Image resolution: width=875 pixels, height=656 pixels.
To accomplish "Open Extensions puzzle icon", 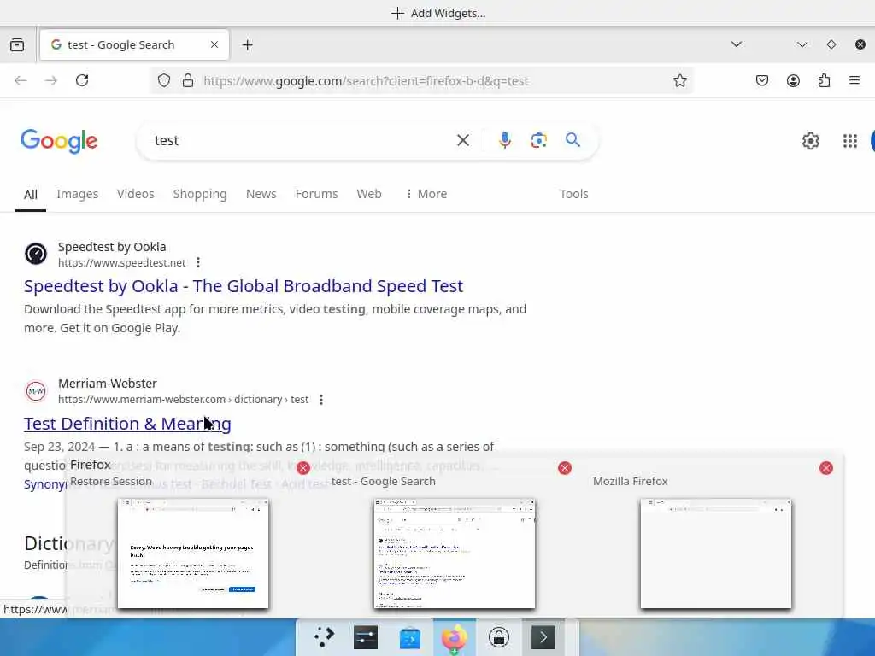I will tap(825, 81).
